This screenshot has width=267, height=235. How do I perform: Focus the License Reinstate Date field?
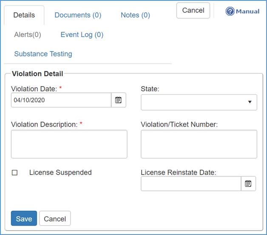point(190,184)
